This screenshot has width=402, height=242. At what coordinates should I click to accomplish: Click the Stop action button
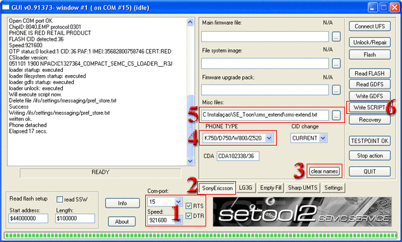(x=370, y=155)
